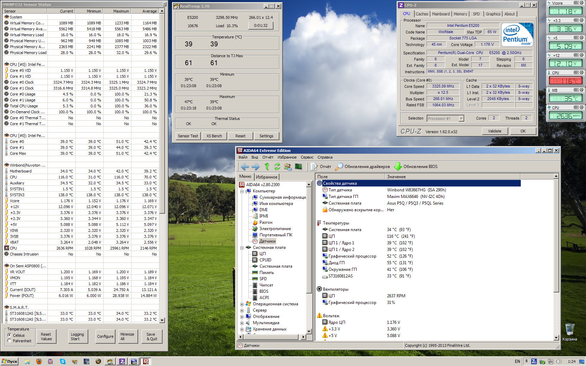The height and width of the screenshot is (366, 586).
Task: Click the Intel Pentium logo in CPU-Z
Action: click(x=517, y=35)
